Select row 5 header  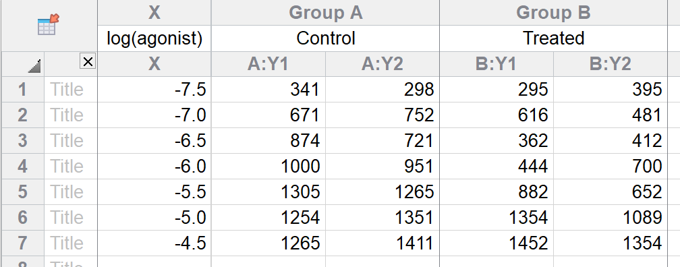pyautogui.click(x=22, y=192)
